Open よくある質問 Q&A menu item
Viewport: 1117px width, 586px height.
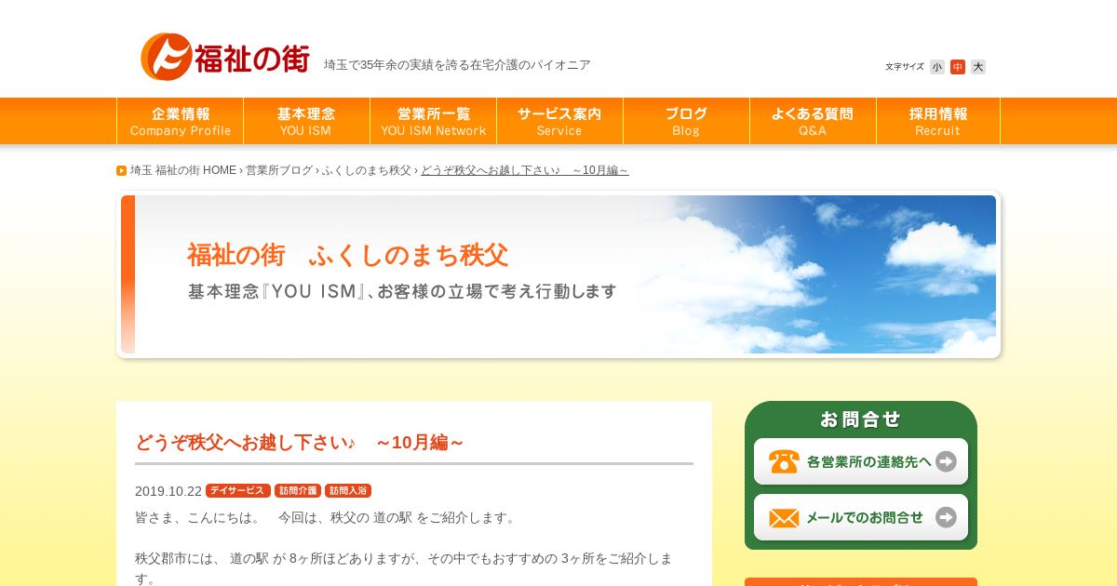[813, 121]
